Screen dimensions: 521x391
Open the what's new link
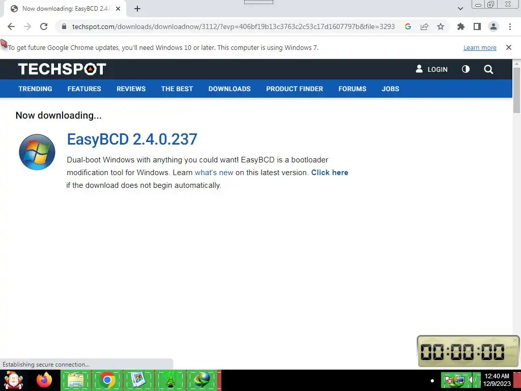click(214, 173)
